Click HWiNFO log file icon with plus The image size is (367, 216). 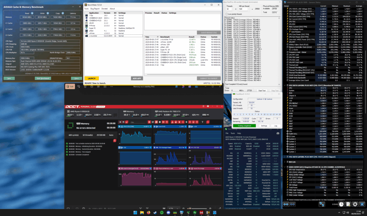click(348, 204)
